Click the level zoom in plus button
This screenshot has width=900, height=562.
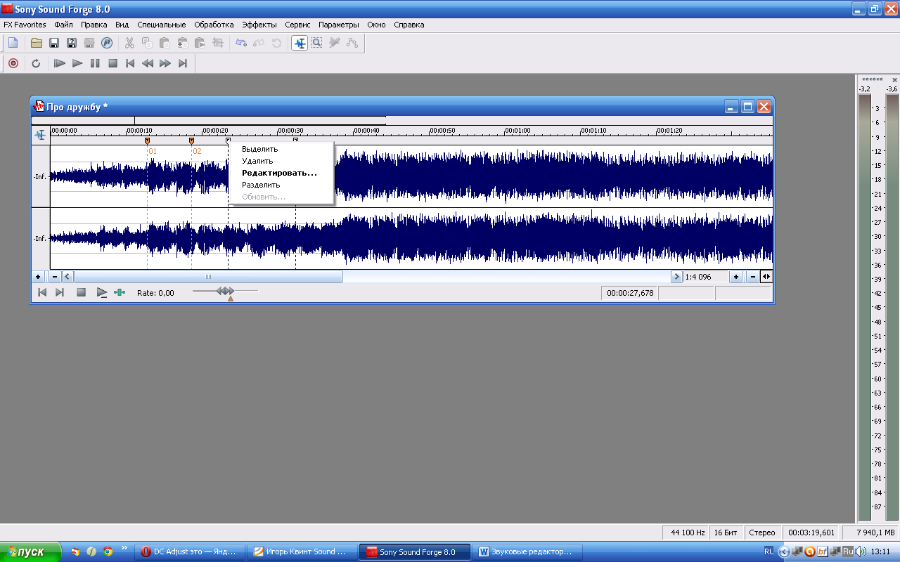[x=38, y=277]
